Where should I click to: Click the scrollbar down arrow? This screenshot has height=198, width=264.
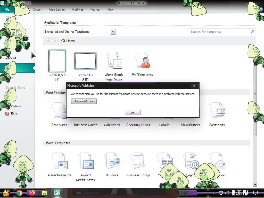tap(255, 185)
